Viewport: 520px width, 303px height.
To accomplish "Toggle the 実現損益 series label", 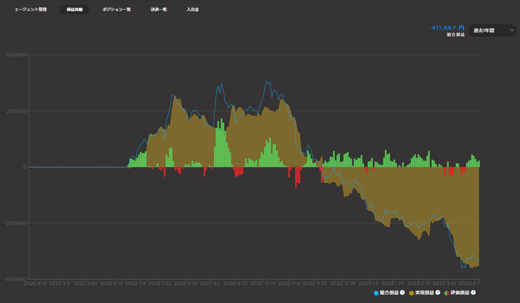I will (x=425, y=293).
